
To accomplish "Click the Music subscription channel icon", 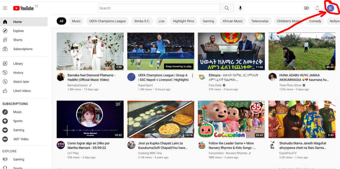I will (5, 112).
